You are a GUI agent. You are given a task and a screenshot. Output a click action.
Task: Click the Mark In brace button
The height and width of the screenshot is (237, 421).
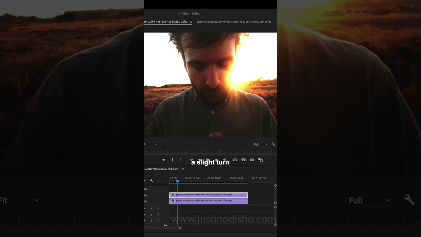(172, 160)
